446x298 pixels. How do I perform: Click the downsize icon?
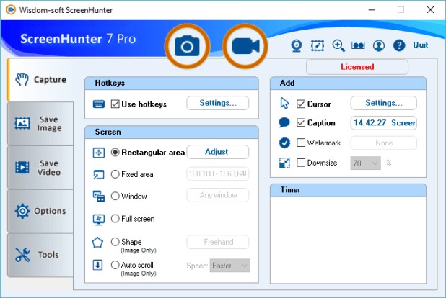[x=284, y=163]
